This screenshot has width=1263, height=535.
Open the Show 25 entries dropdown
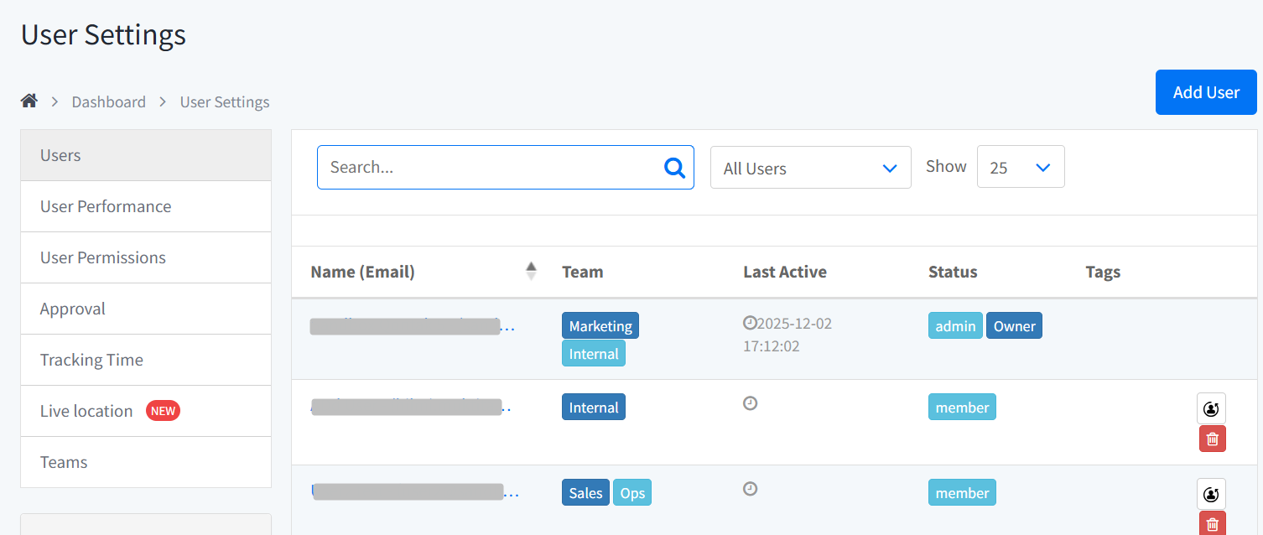click(x=1020, y=167)
